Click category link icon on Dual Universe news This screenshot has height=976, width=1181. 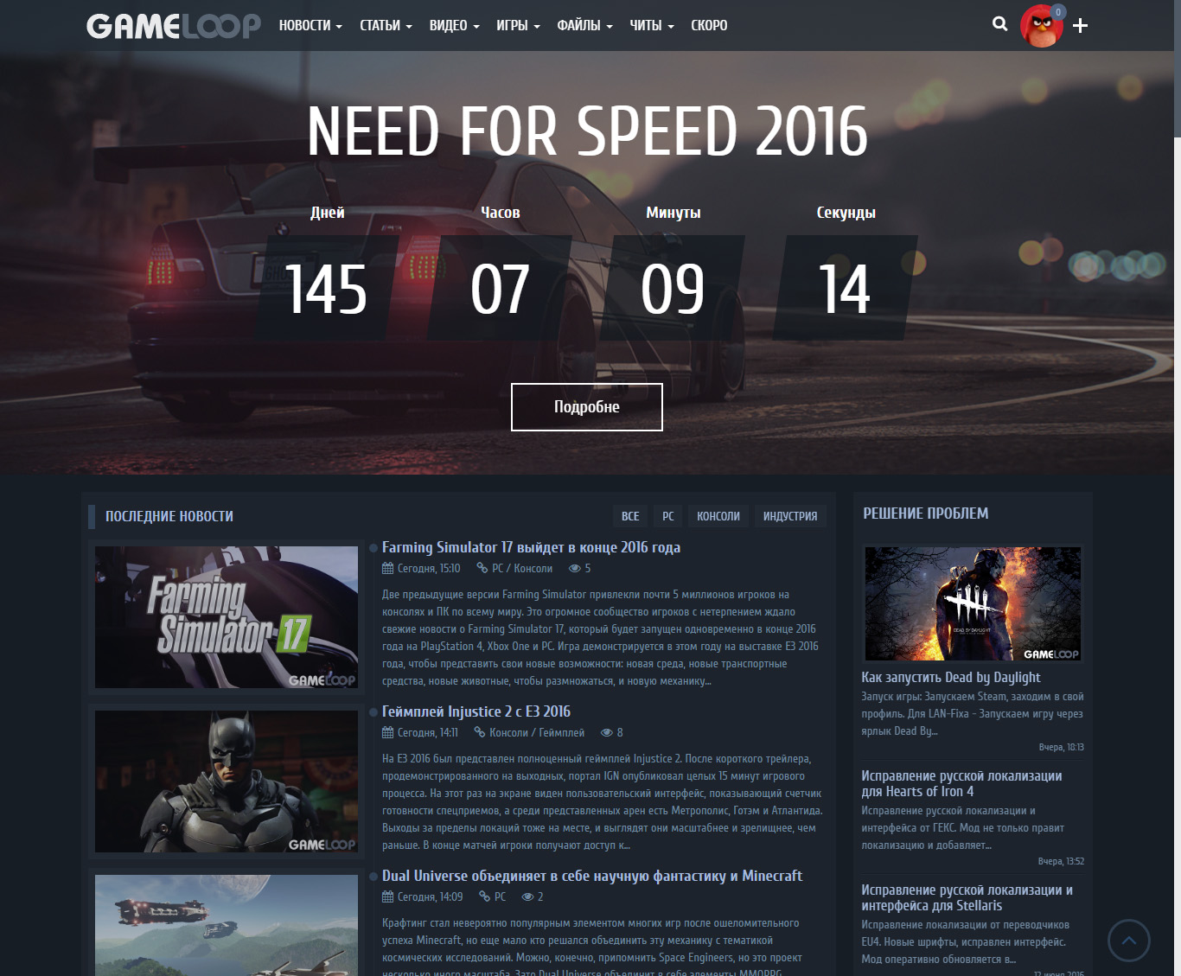(485, 896)
